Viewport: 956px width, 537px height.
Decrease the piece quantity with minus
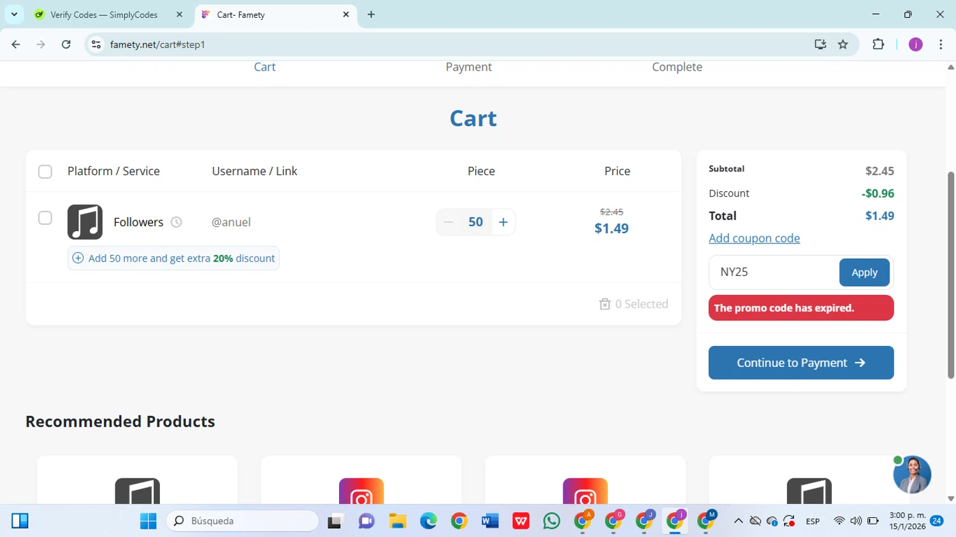(x=448, y=222)
